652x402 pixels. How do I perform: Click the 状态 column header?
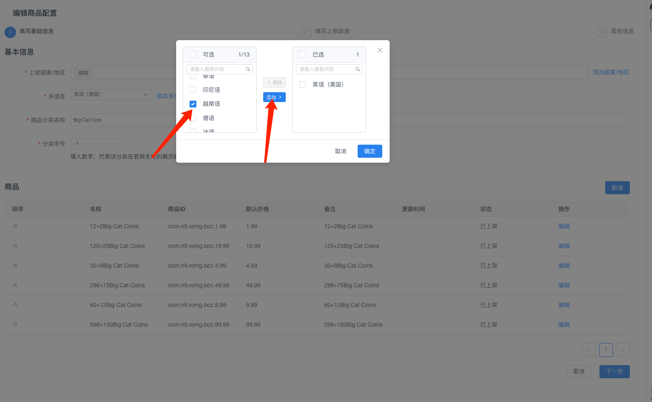pyautogui.click(x=486, y=209)
